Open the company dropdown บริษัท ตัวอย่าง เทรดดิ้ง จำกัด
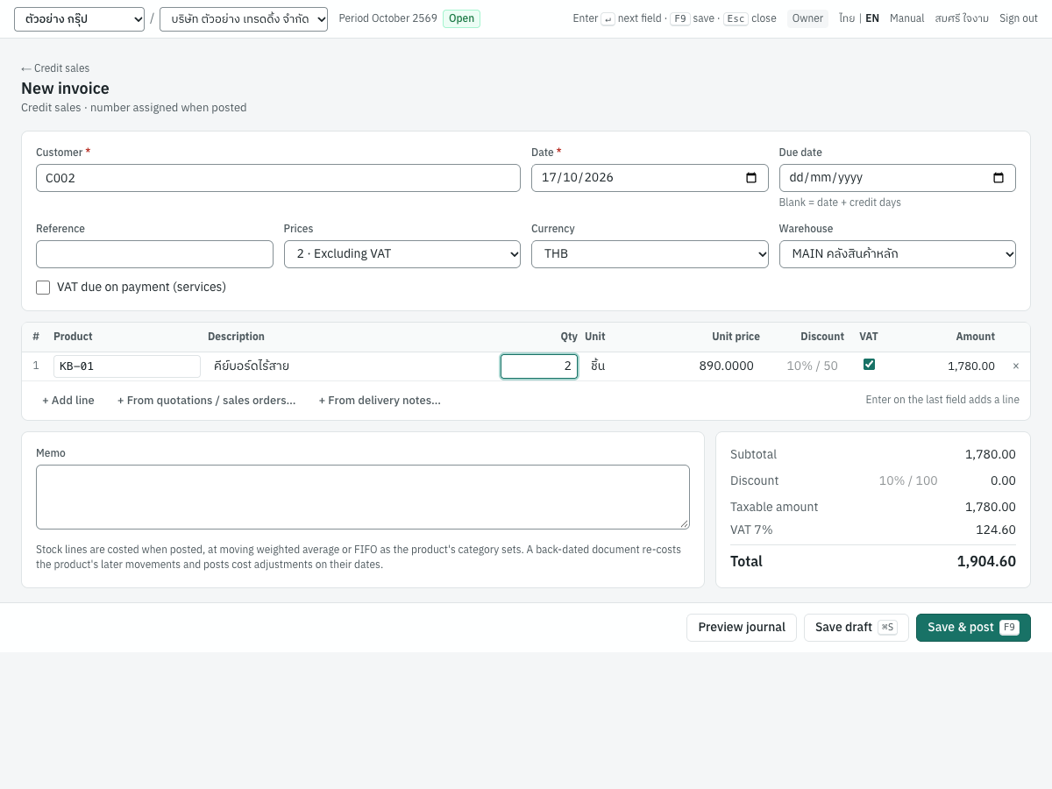This screenshot has height=789, width=1052. (244, 19)
